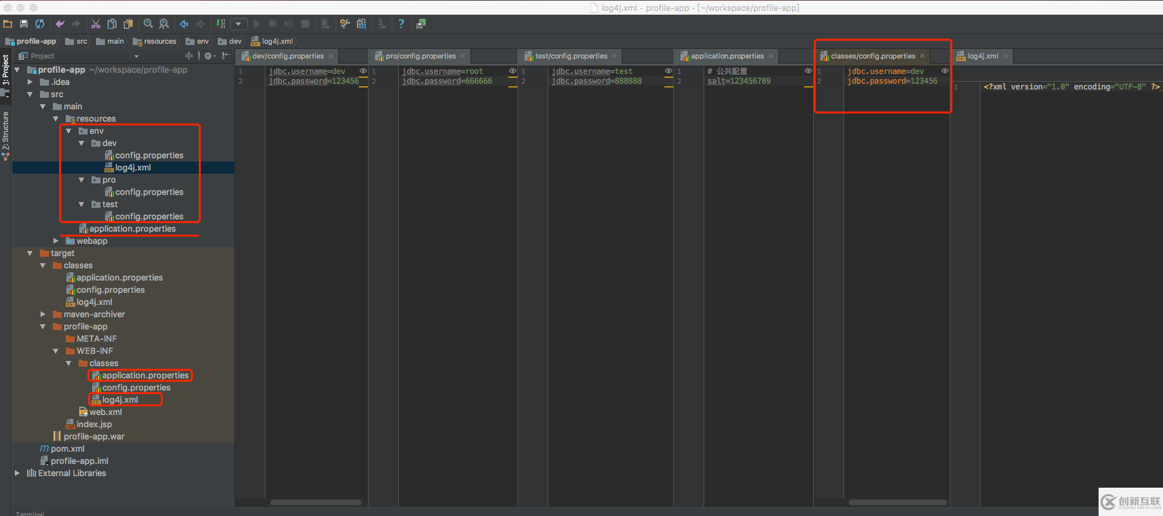Click the Back navigation arrow
Viewport: 1163px width, 516px height.
click(x=184, y=24)
